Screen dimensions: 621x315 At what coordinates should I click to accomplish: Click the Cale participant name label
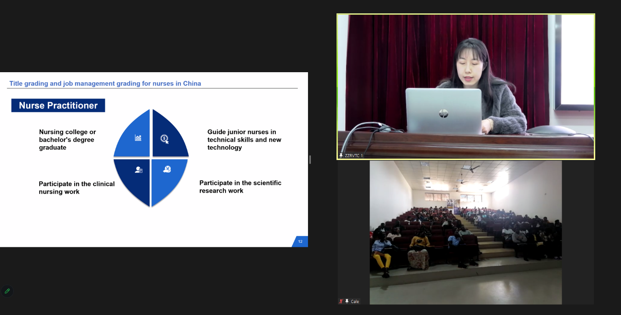click(x=355, y=302)
